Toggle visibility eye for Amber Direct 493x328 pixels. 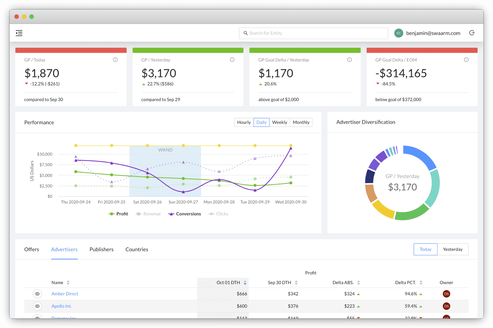37,294
